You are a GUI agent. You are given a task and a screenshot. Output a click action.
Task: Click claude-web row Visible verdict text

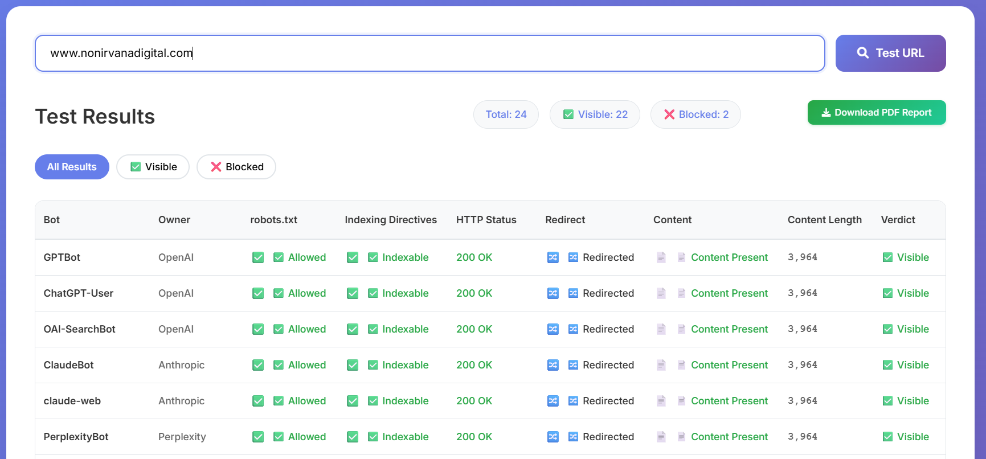913,401
